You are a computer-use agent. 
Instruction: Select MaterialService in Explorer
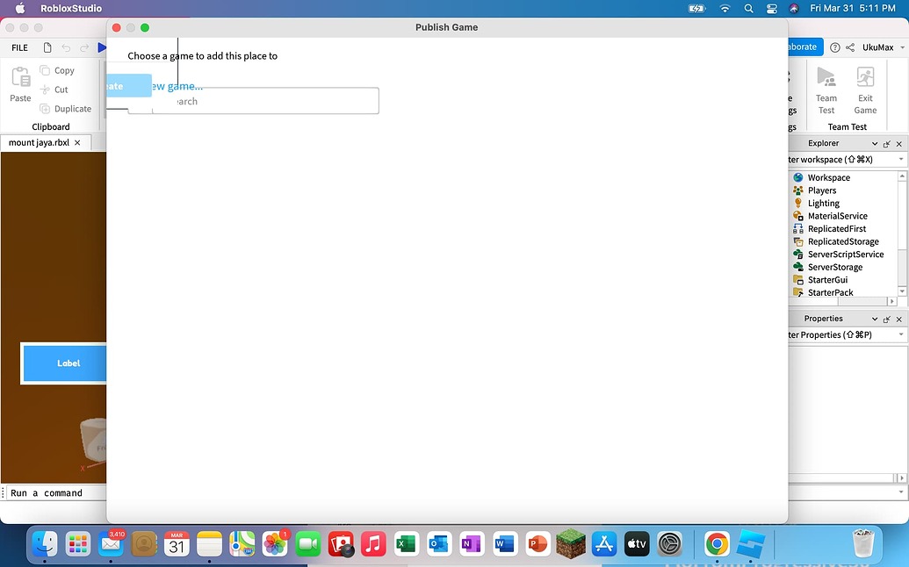tap(838, 215)
